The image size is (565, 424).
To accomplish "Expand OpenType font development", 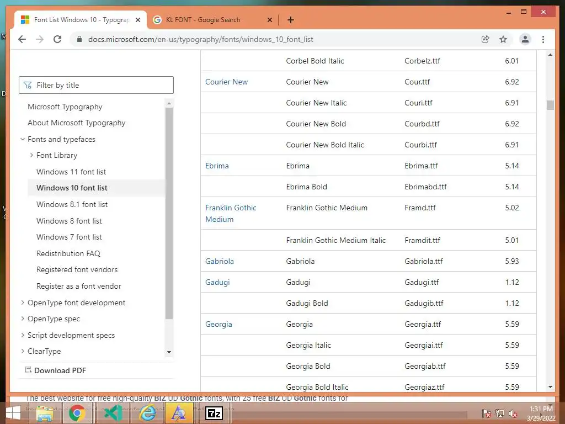I will (23, 303).
